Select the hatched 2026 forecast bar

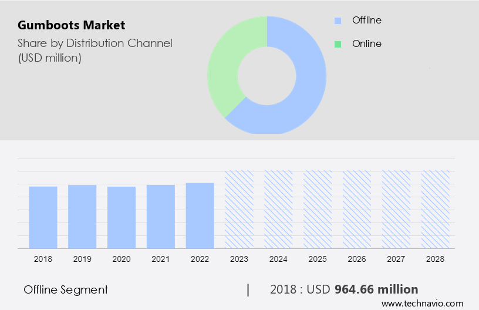(x=357, y=210)
